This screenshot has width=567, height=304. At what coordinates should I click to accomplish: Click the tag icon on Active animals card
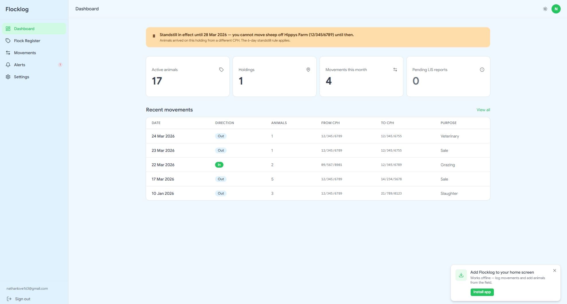click(221, 70)
